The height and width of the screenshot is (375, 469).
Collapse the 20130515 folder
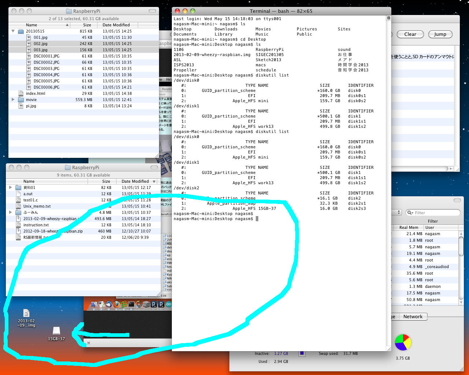point(13,31)
